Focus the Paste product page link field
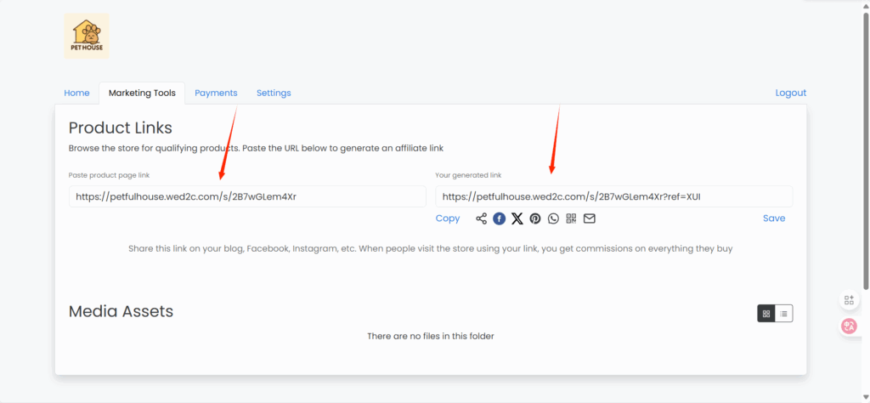This screenshot has height=403, width=870. click(x=247, y=196)
